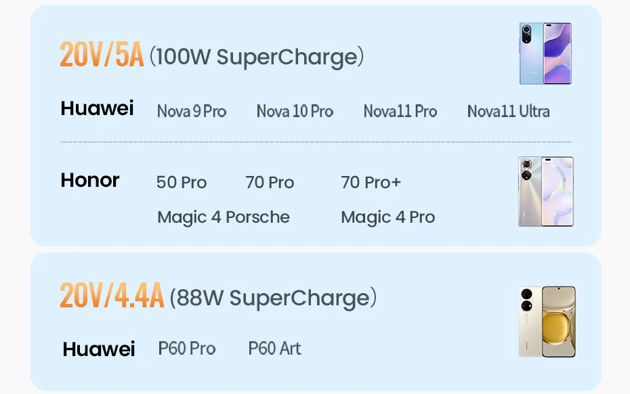Click the Huawei Nova phone image
Screen dimensions: 630x394
coord(545,53)
